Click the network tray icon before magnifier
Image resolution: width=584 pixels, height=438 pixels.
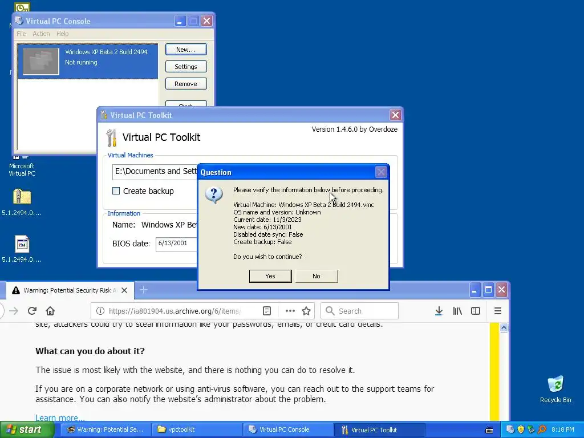click(532, 429)
